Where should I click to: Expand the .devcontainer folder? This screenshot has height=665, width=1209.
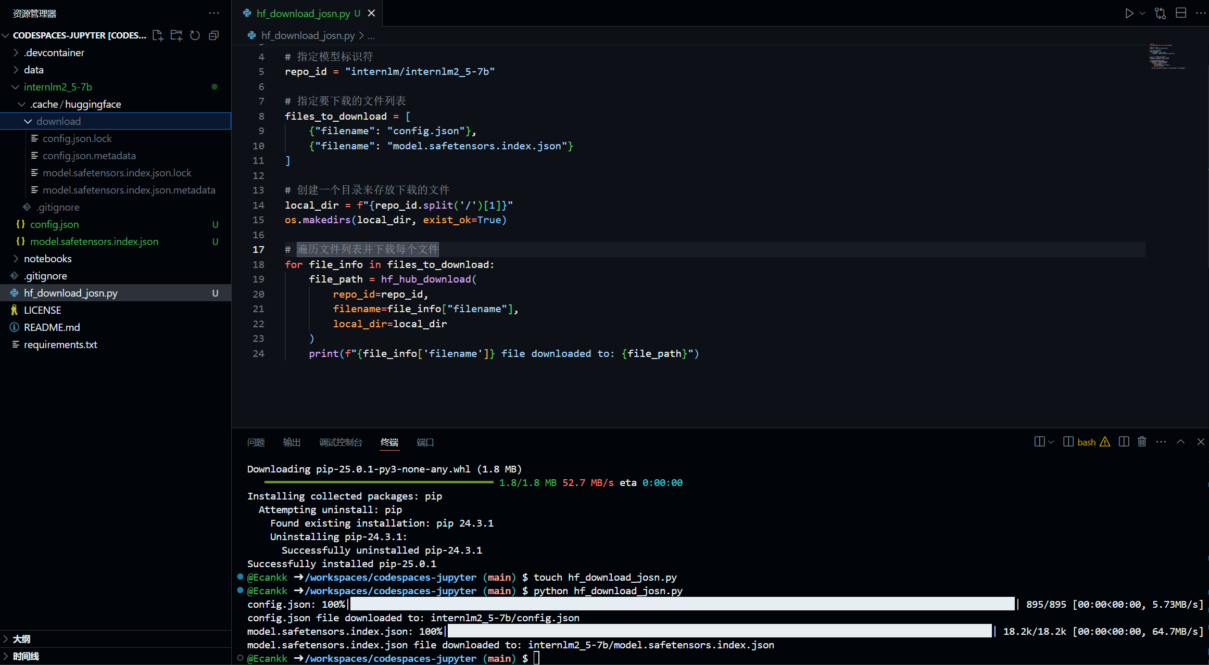116,53
